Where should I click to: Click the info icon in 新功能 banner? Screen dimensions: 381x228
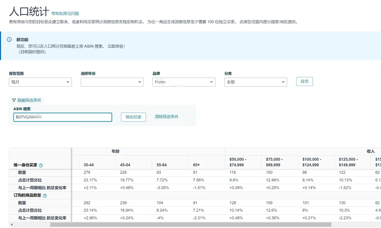click(10, 40)
